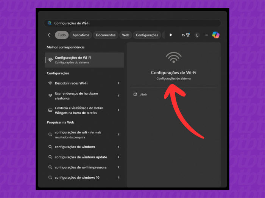Screen dimensions: 265x198
Task: Click the search magnifier icon in search box
Action: click(x=50, y=23)
